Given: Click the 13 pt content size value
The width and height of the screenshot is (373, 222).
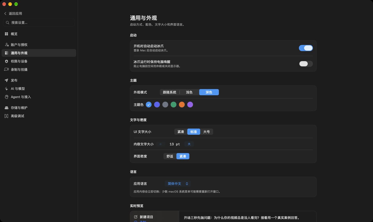Looking at the screenshot, I should (175, 144).
